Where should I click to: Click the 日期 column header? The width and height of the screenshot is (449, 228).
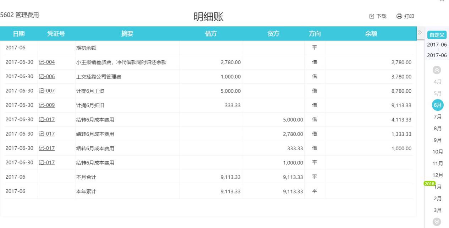(x=19, y=34)
